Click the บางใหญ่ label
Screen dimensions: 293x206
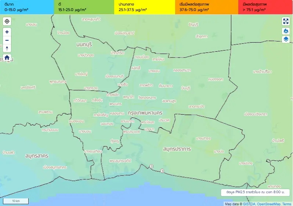[x=81, y=74]
